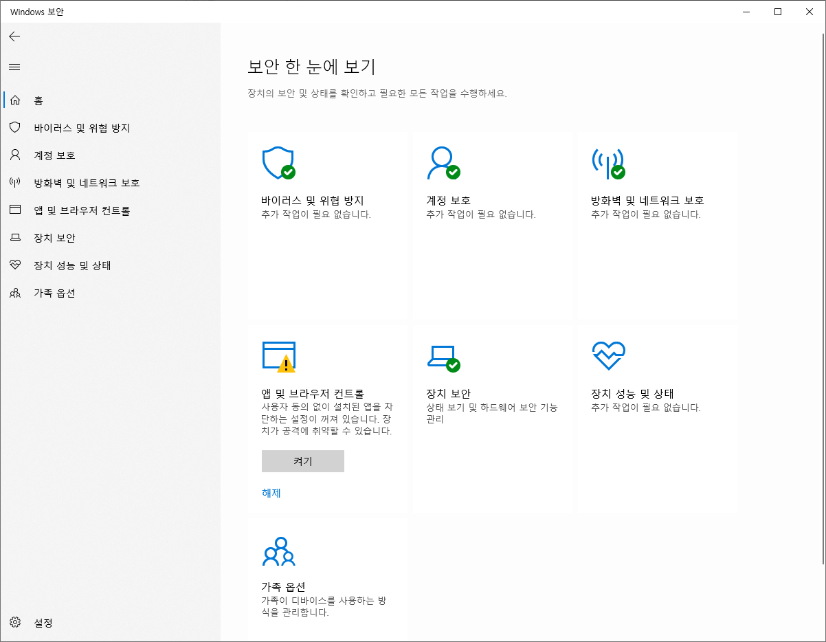Open the 방화벽 및 네트워크 보호 tile title
Screen dimensions: 826x642
tap(648, 201)
